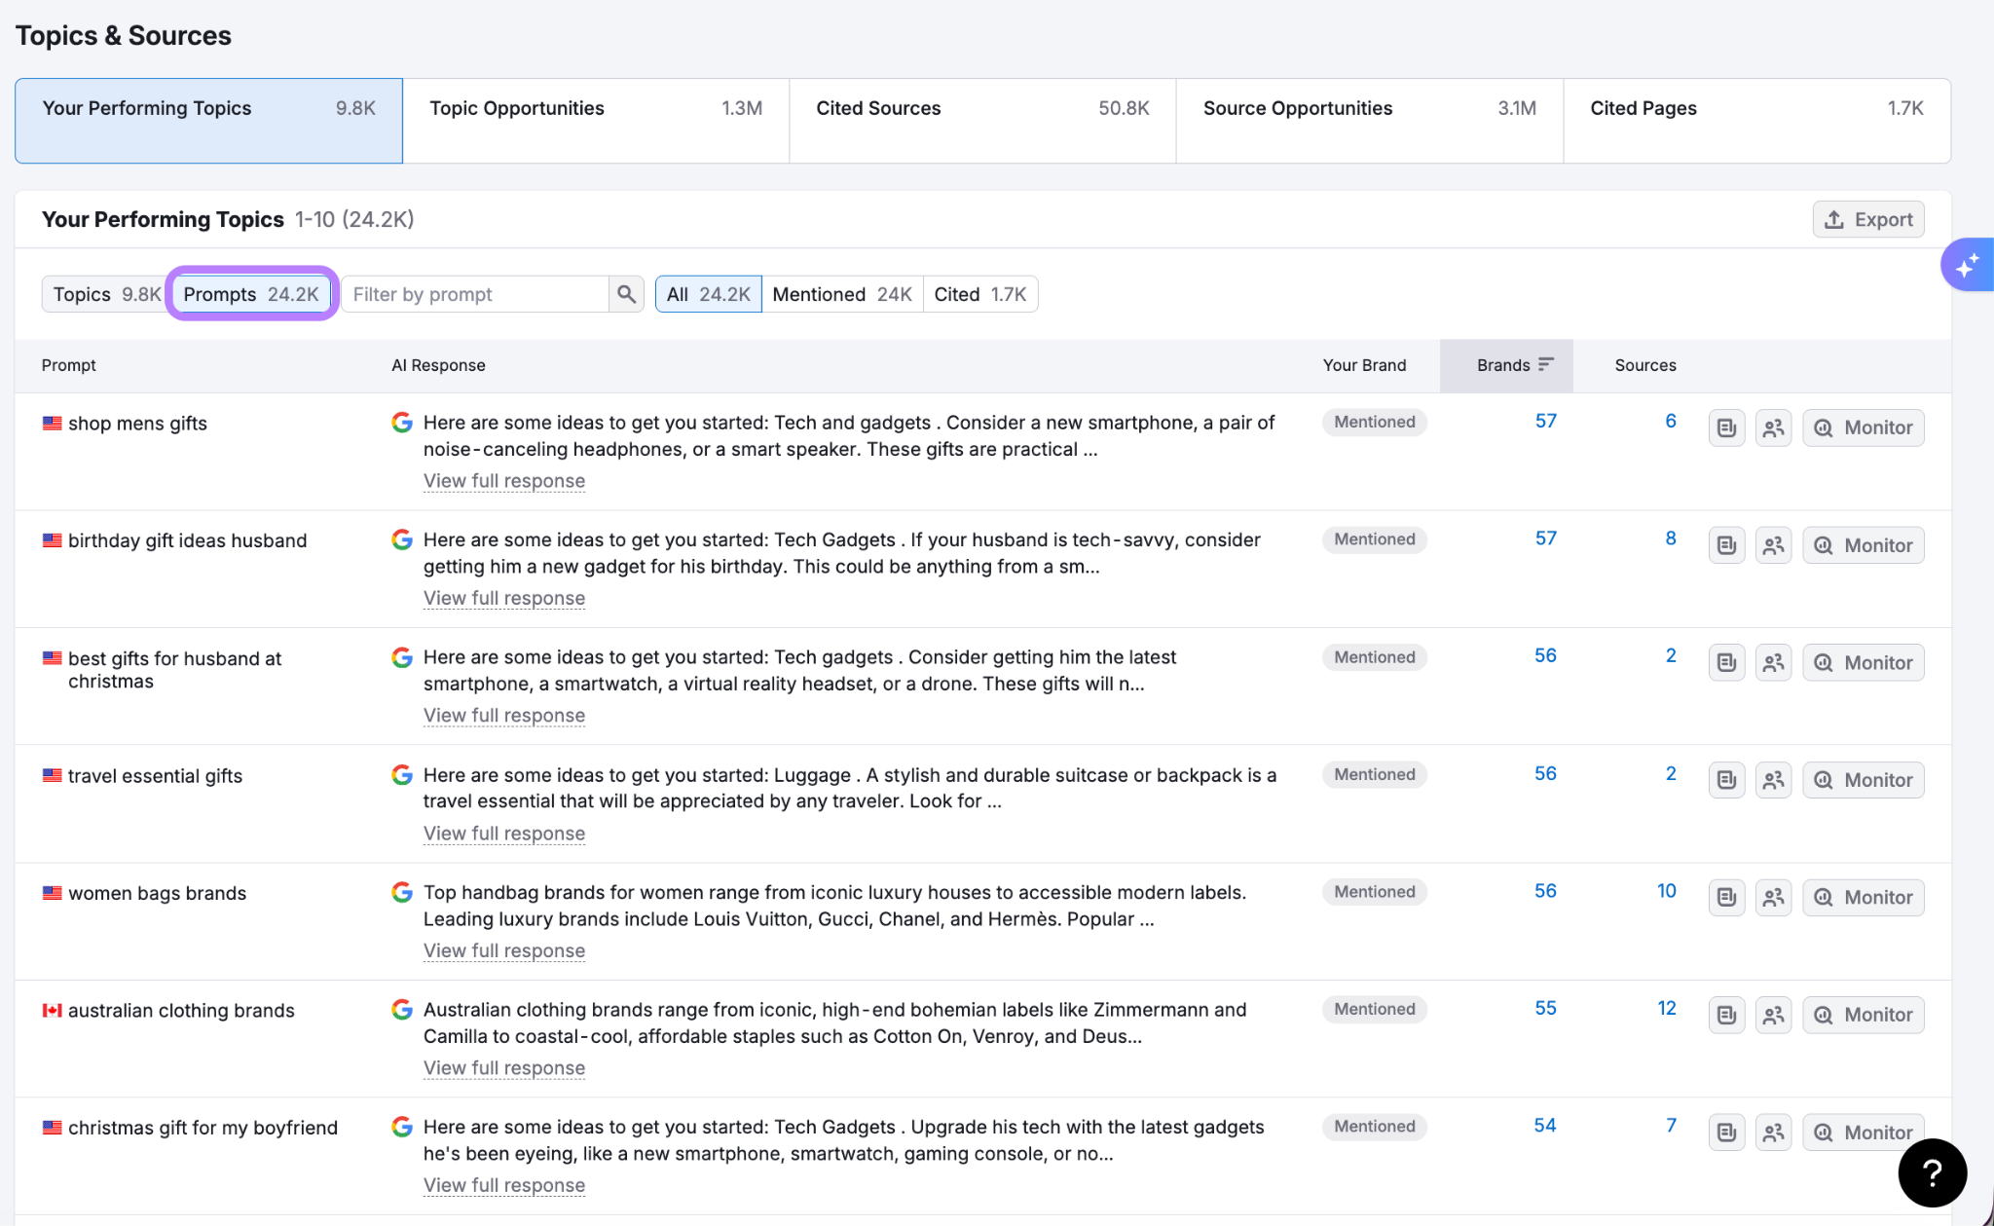Open brands count 57 for shop mens gifts

[x=1545, y=421]
